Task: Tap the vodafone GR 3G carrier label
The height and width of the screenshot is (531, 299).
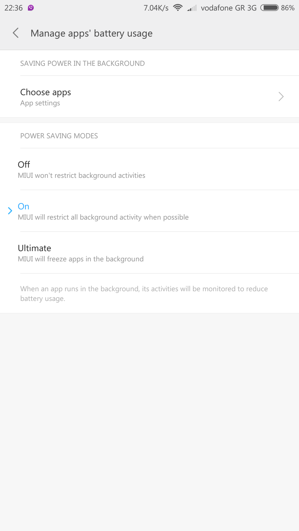Action: pyautogui.click(x=229, y=8)
